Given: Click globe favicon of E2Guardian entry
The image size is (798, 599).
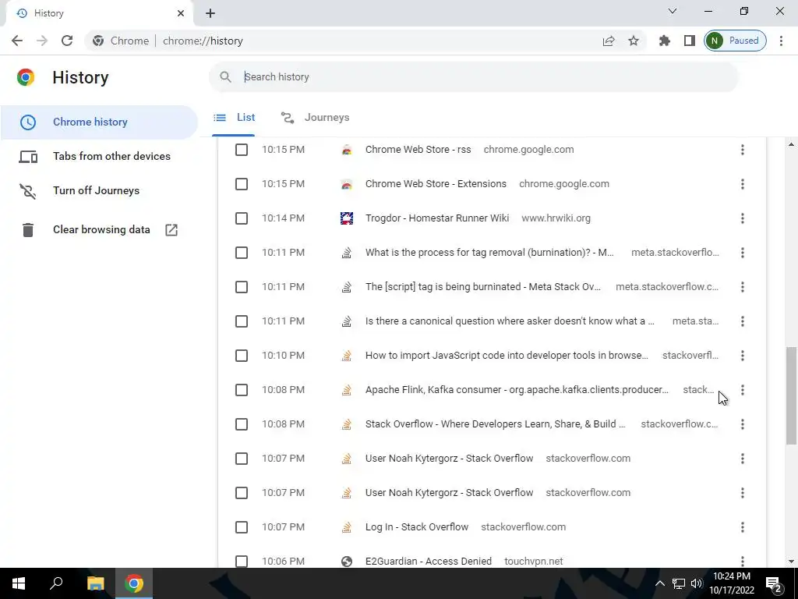Looking at the screenshot, I should tap(347, 562).
